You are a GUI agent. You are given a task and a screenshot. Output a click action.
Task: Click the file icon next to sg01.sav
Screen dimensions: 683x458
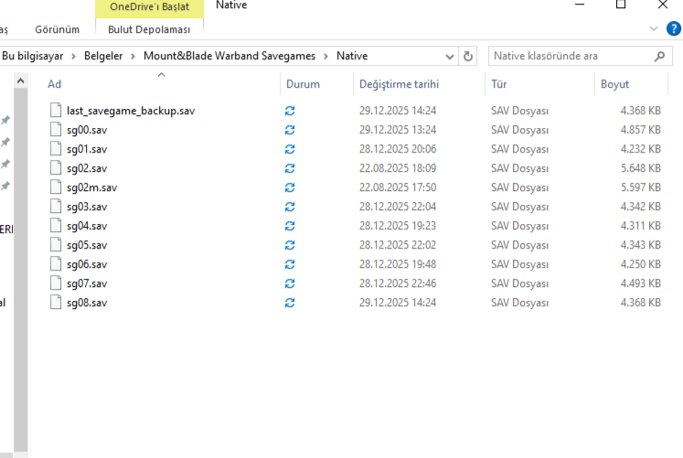(56, 148)
